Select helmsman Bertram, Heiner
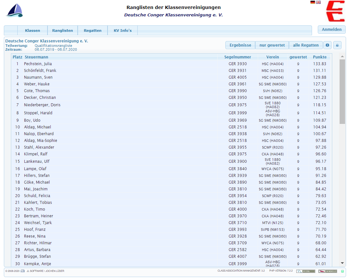This screenshot has height=278, width=347. [x=39, y=216]
